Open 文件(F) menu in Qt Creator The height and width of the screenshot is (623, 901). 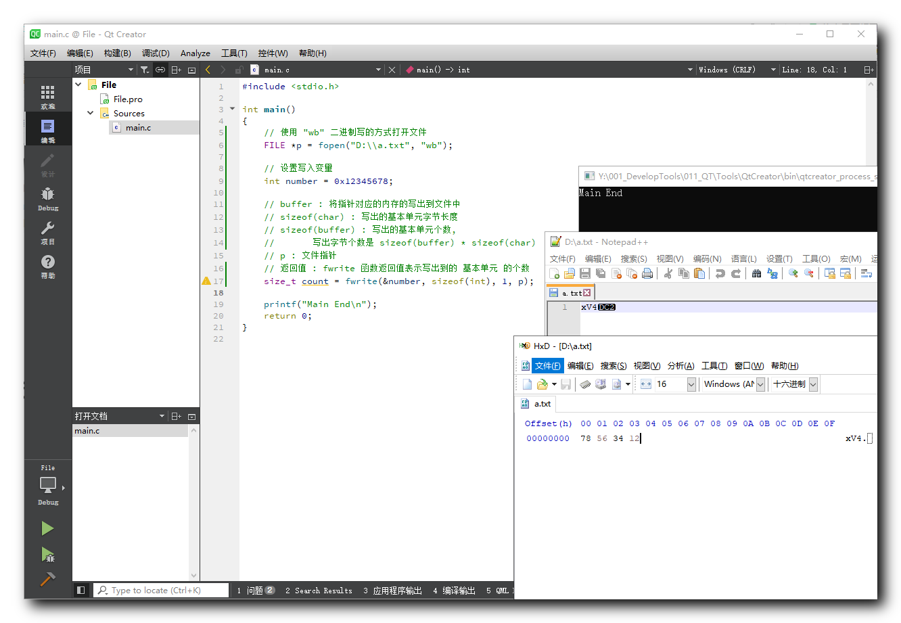click(43, 53)
